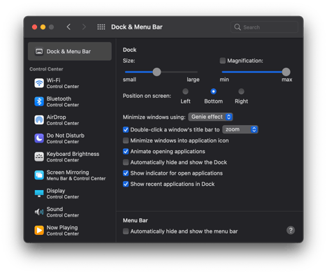Click the "max" magnification label
327x274 pixels.
tap(287, 80)
